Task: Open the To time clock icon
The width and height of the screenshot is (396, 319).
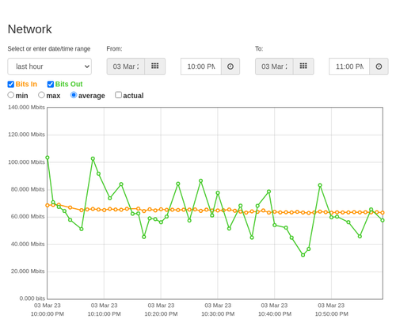Action: 379,66
